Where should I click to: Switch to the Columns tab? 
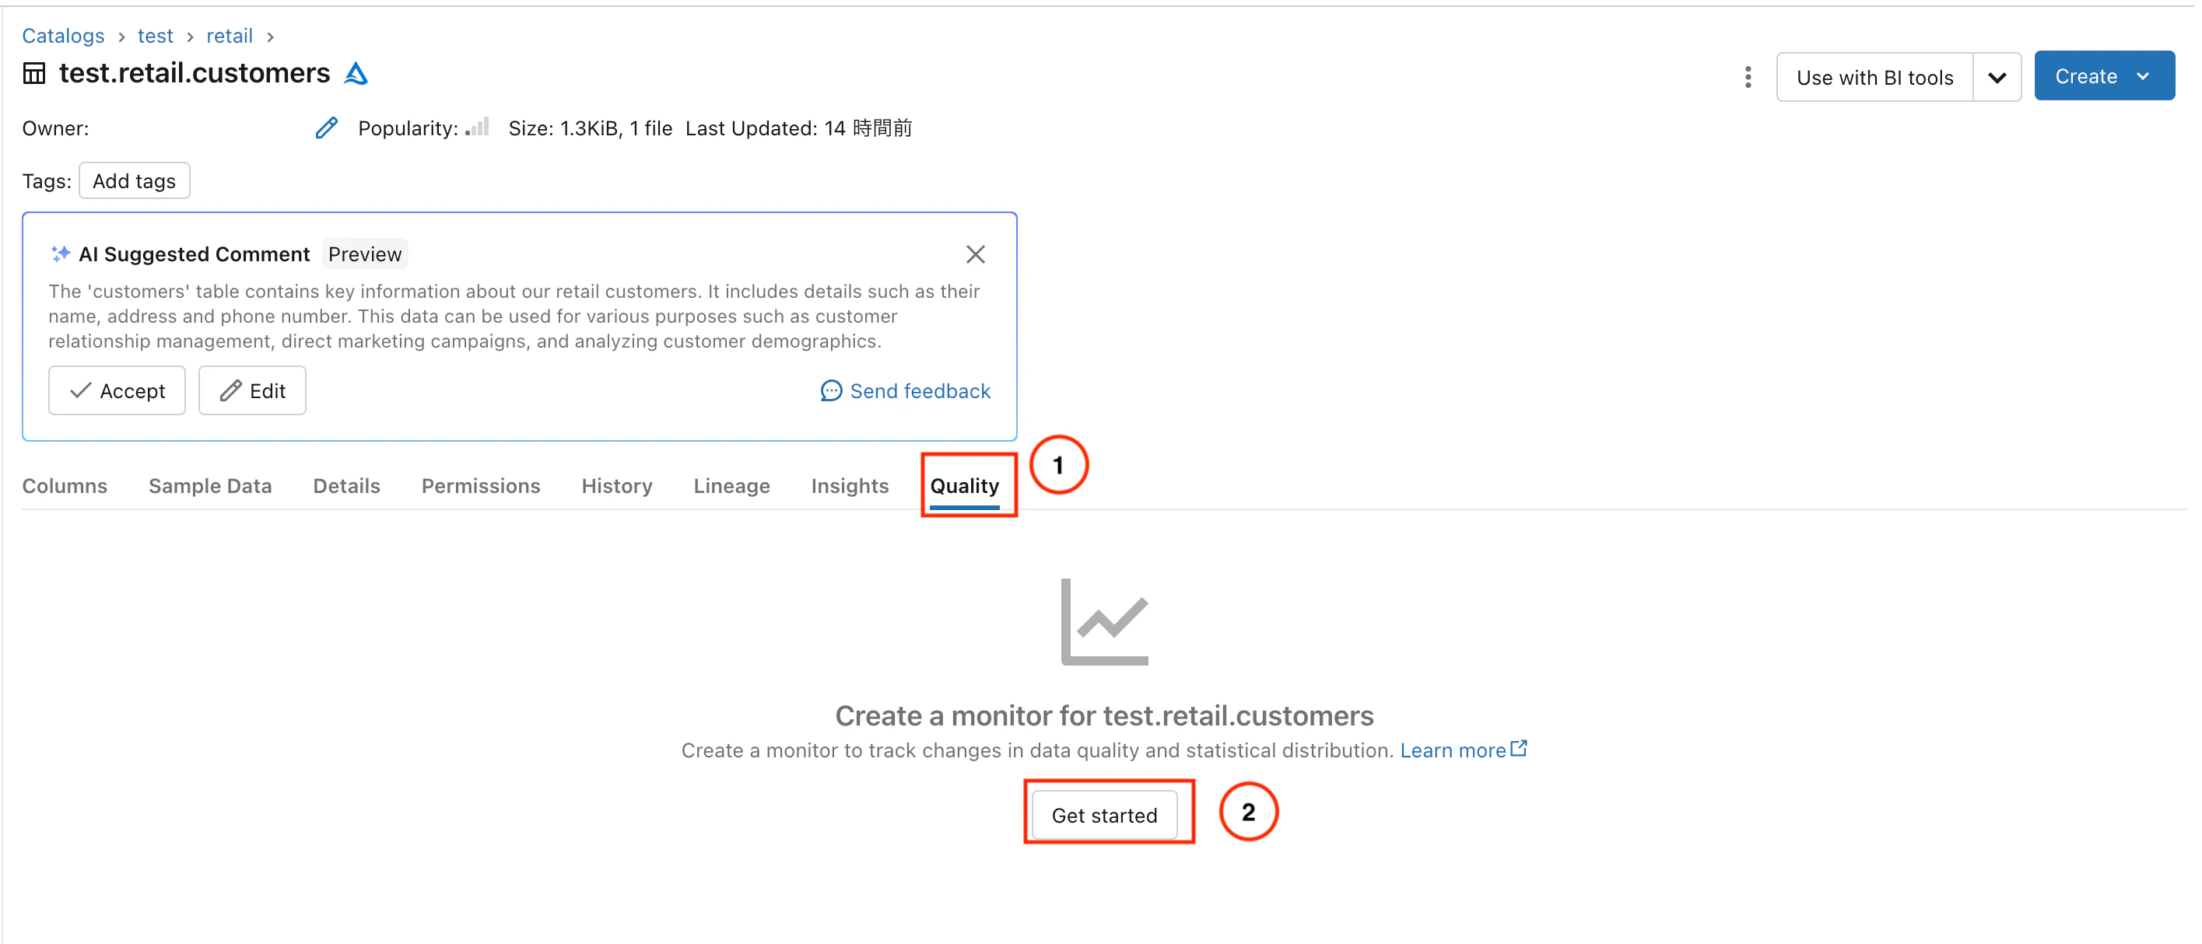click(x=65, y=485)
